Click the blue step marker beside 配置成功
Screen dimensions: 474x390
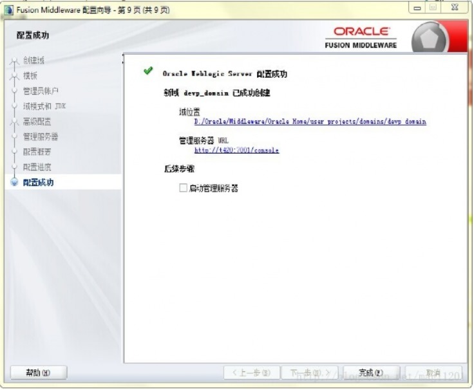click(14, 182)
